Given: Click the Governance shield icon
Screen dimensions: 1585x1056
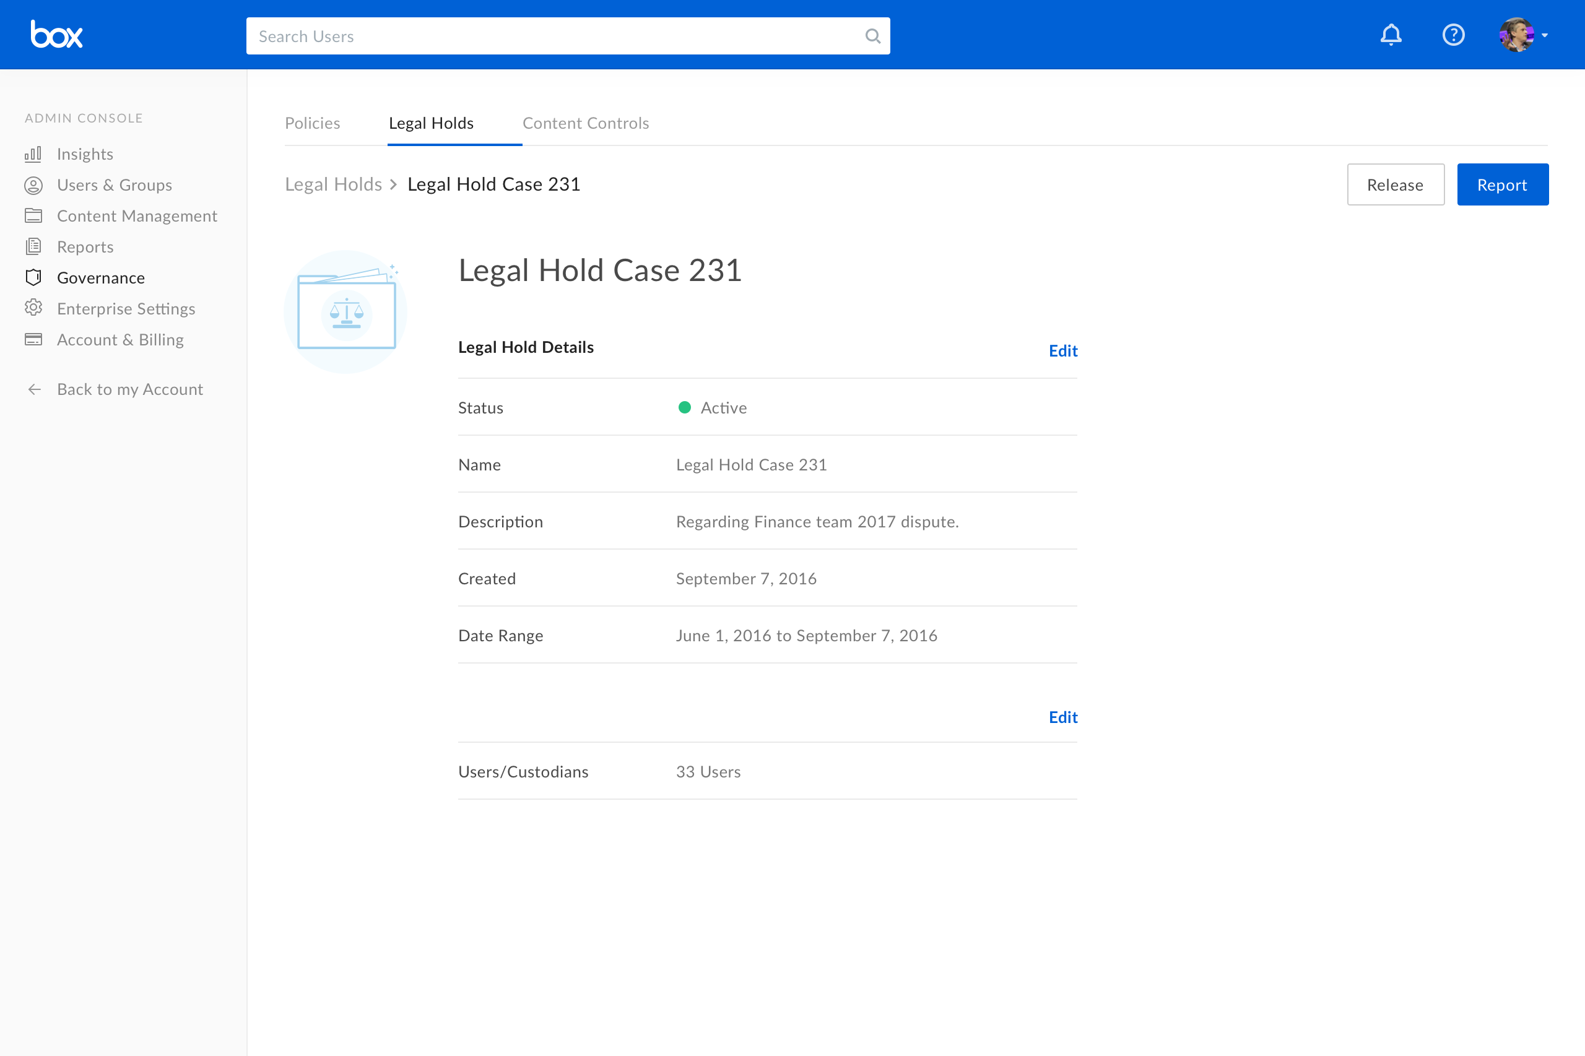Looking at the screenshot, I should click(33, 277).
